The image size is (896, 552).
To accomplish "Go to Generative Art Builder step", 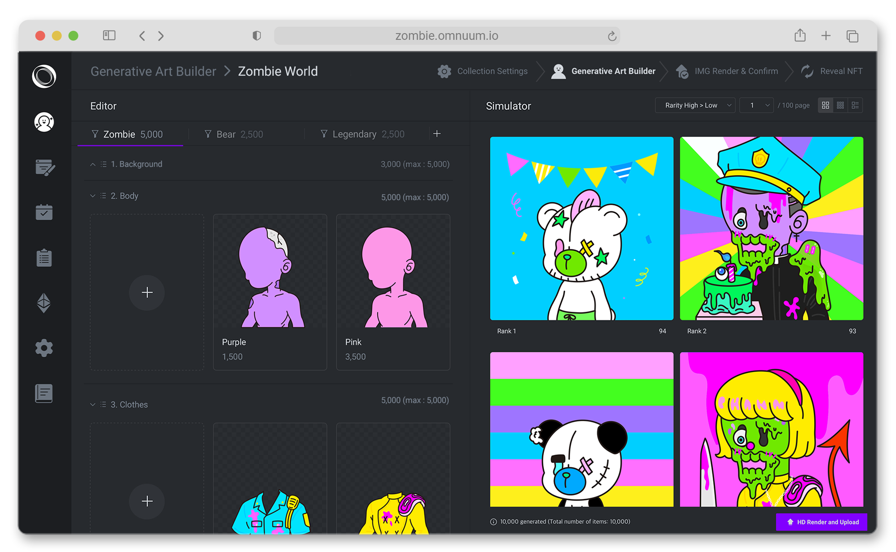I will pos(603,71).
